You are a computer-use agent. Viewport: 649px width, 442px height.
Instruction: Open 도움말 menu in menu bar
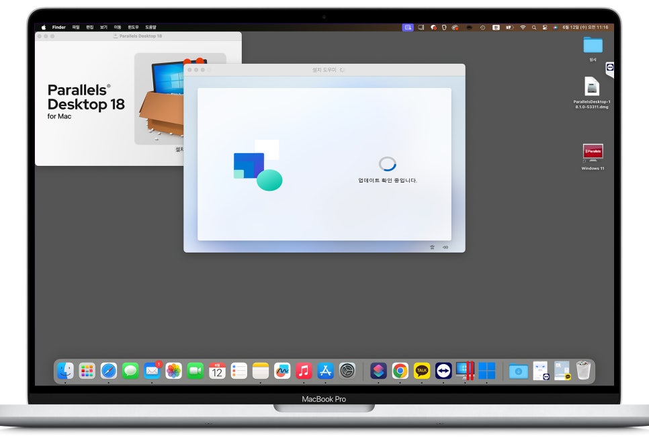150,28
